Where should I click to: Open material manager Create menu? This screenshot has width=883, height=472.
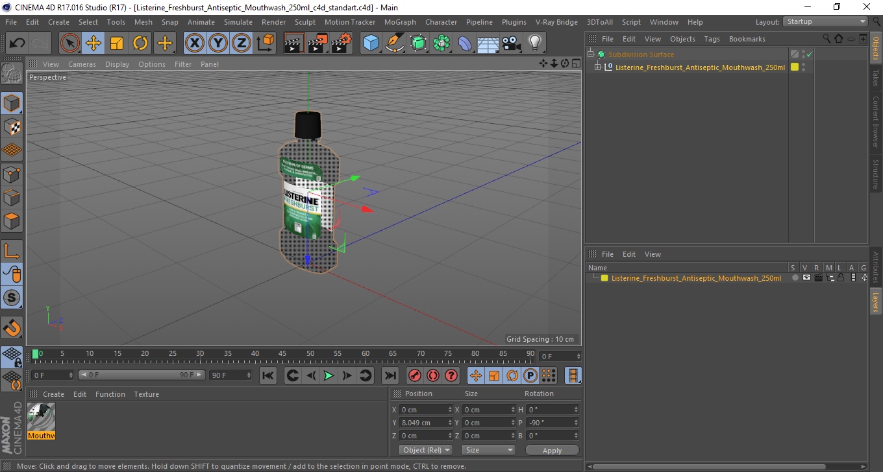click(53, 394)
